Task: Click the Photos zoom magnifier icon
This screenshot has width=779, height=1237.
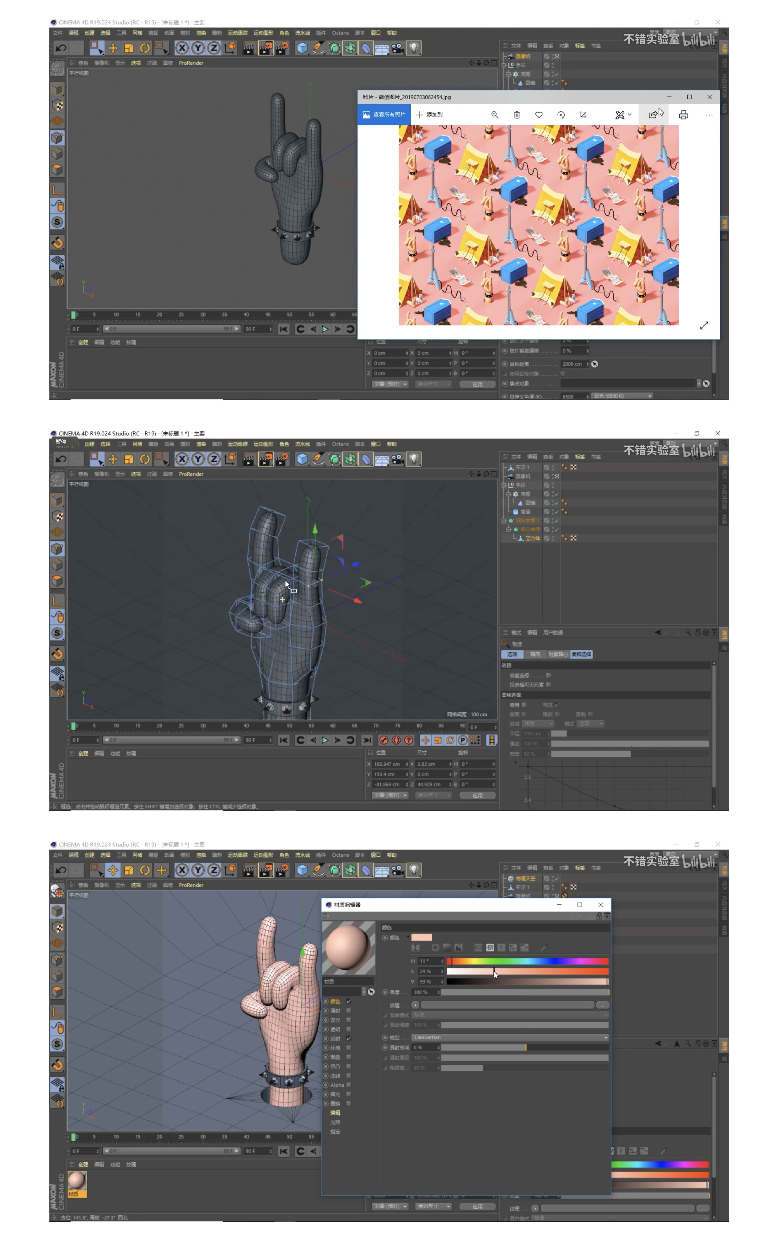Action: pyautogui.click(x=494, y=115)
